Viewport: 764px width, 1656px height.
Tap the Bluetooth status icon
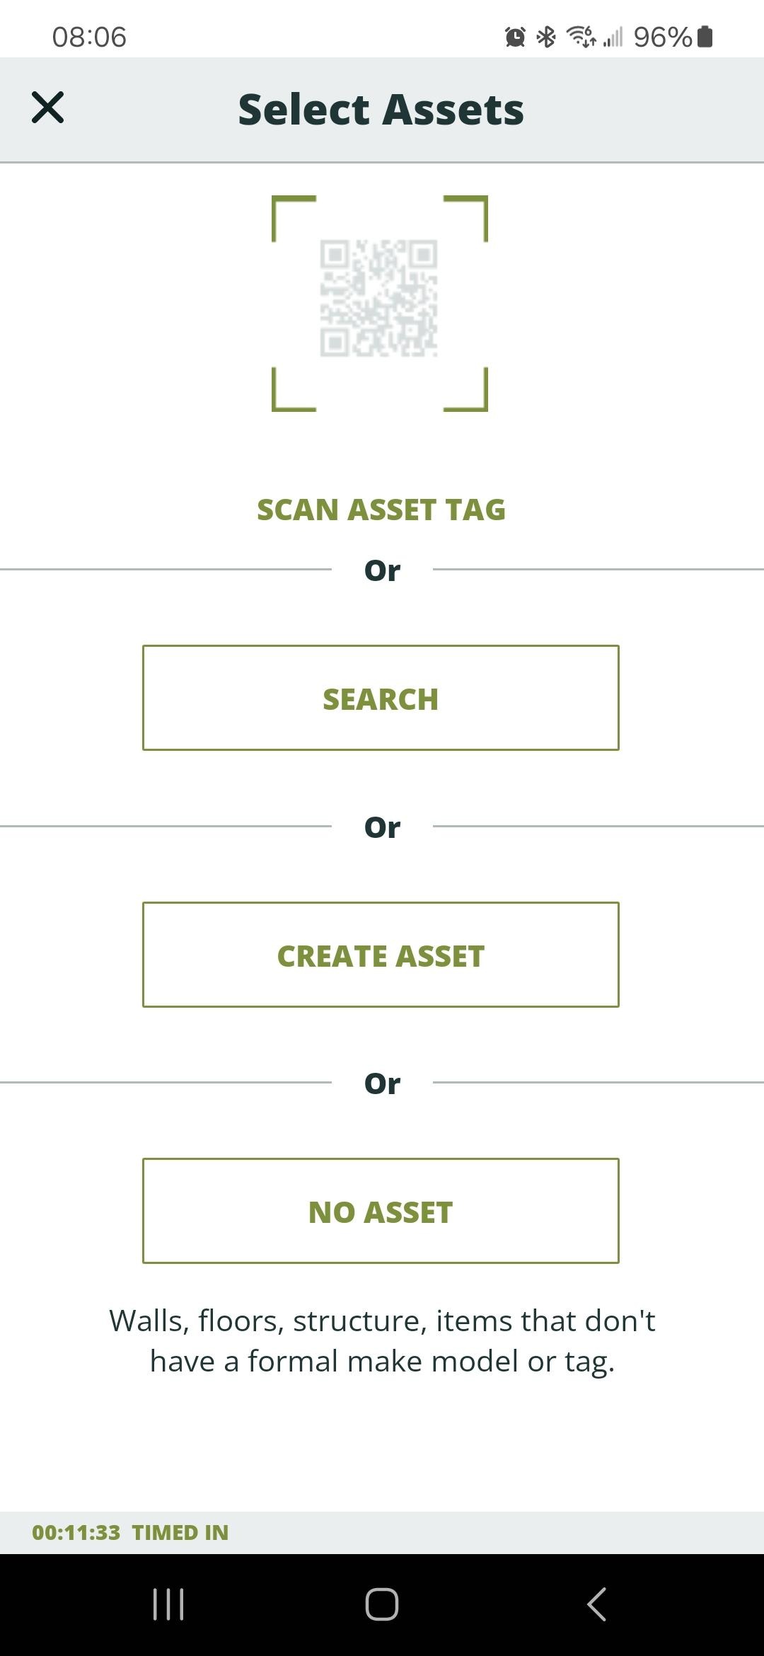pyautogui.click(x=546, y=37)
